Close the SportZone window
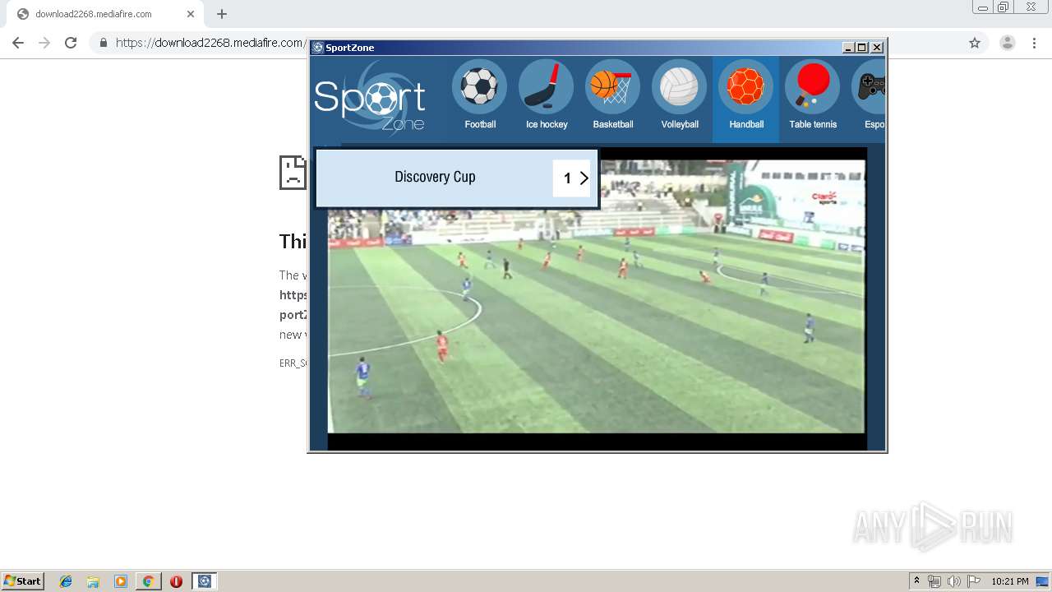This screenshot has width=1052, height=592. [877, 48]
